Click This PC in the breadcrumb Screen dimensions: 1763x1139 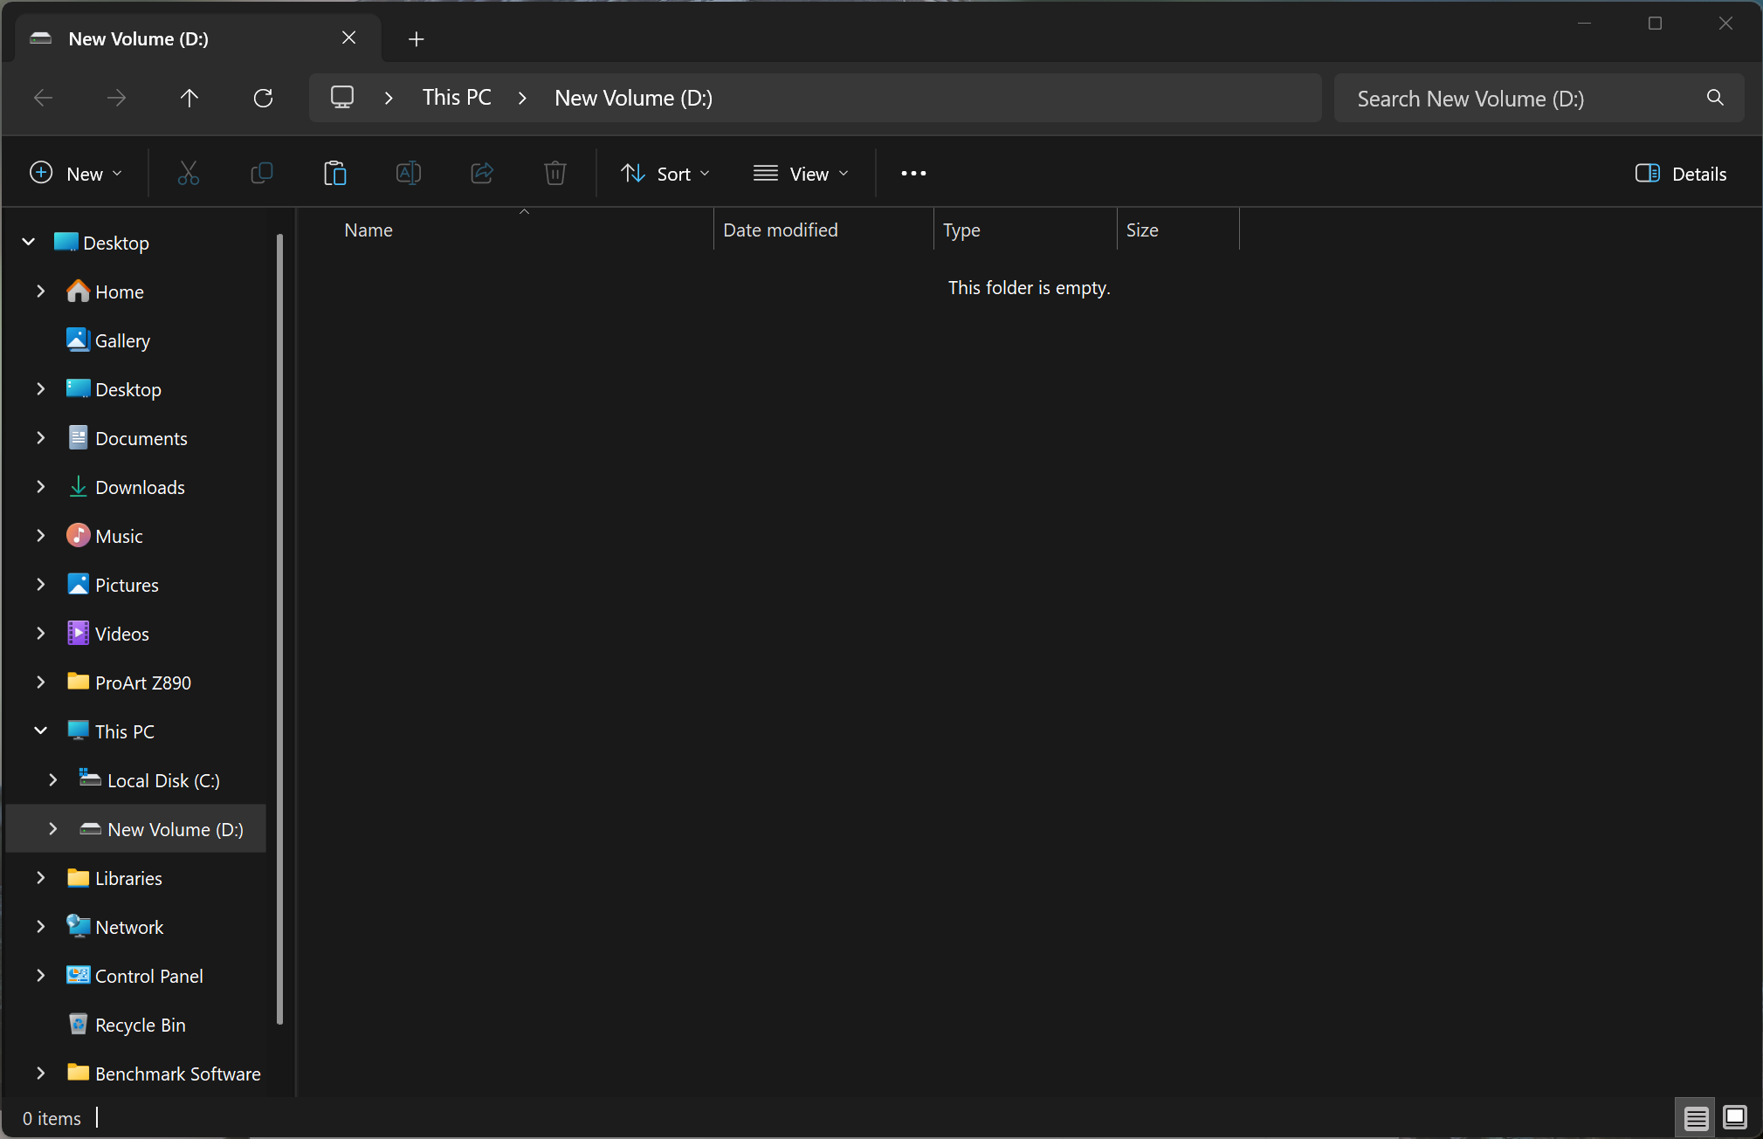pos(457,98)
